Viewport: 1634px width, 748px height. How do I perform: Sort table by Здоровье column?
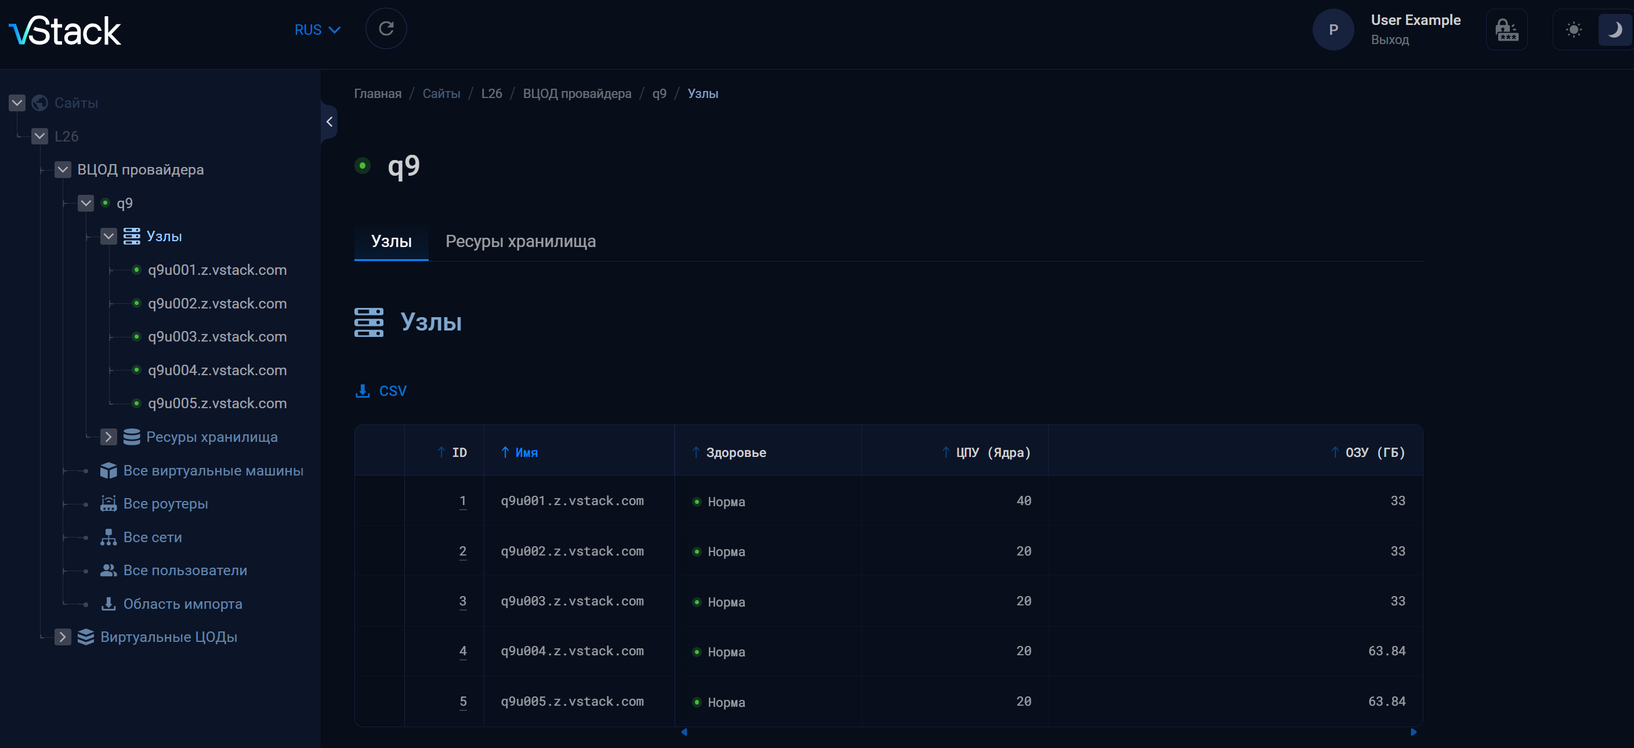pos(729,453)
